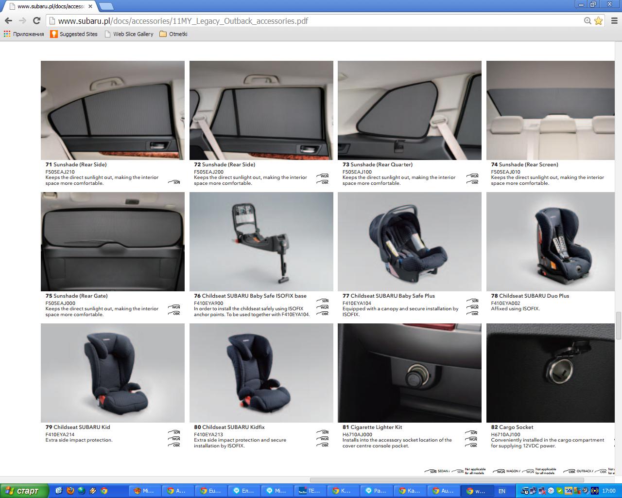
Task: Click the SDN SEDAN legend icon
Action: [x=430, y=471]
